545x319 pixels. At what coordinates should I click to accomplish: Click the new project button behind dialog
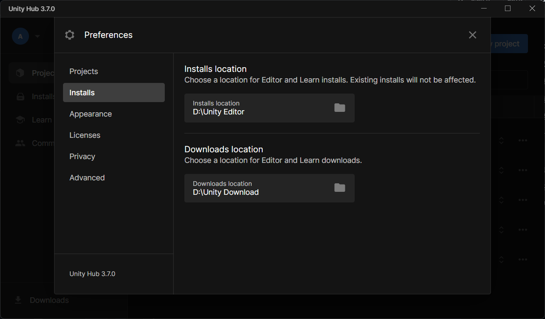coord(509,44)
